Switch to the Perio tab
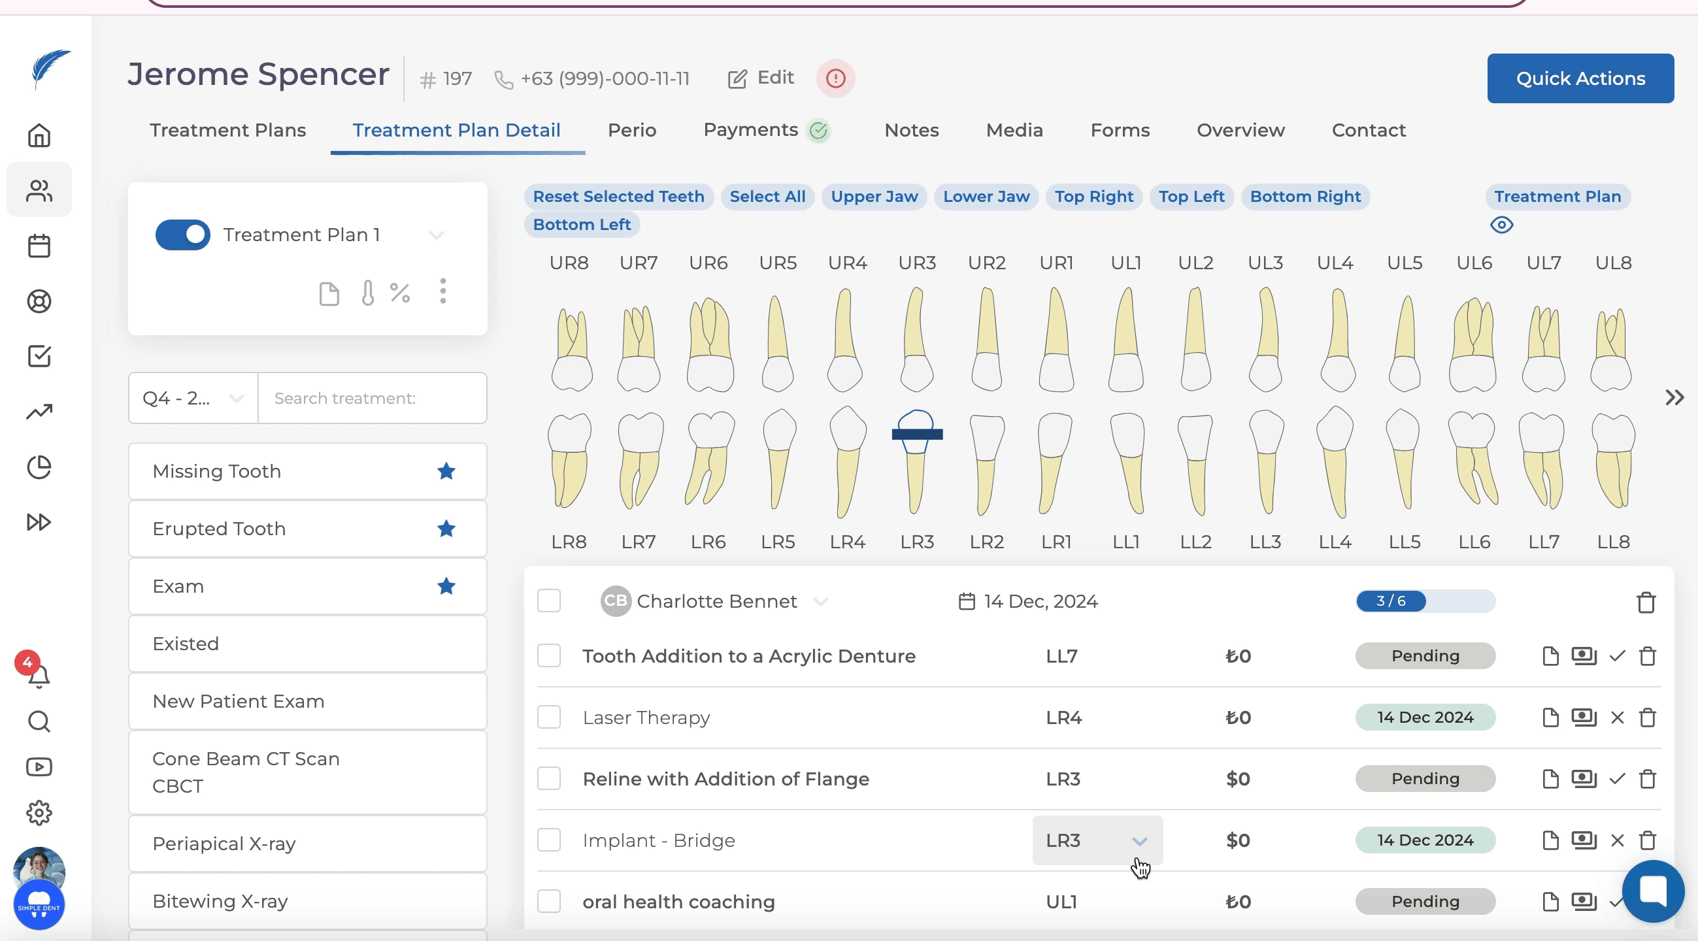The height and width of the screenshot is (941, 1698). click(631, 130)
